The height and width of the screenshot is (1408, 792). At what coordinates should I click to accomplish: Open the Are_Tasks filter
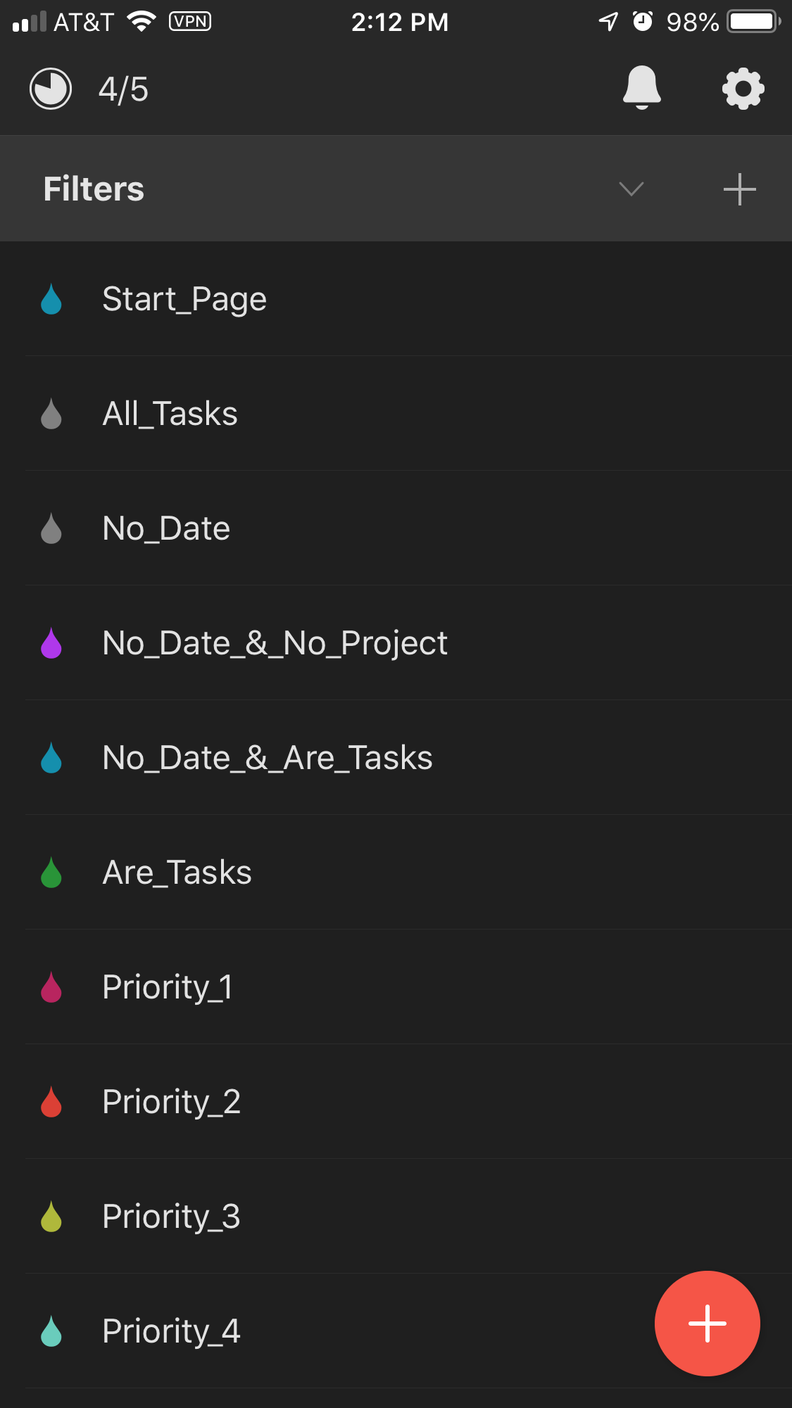(396, 873)
